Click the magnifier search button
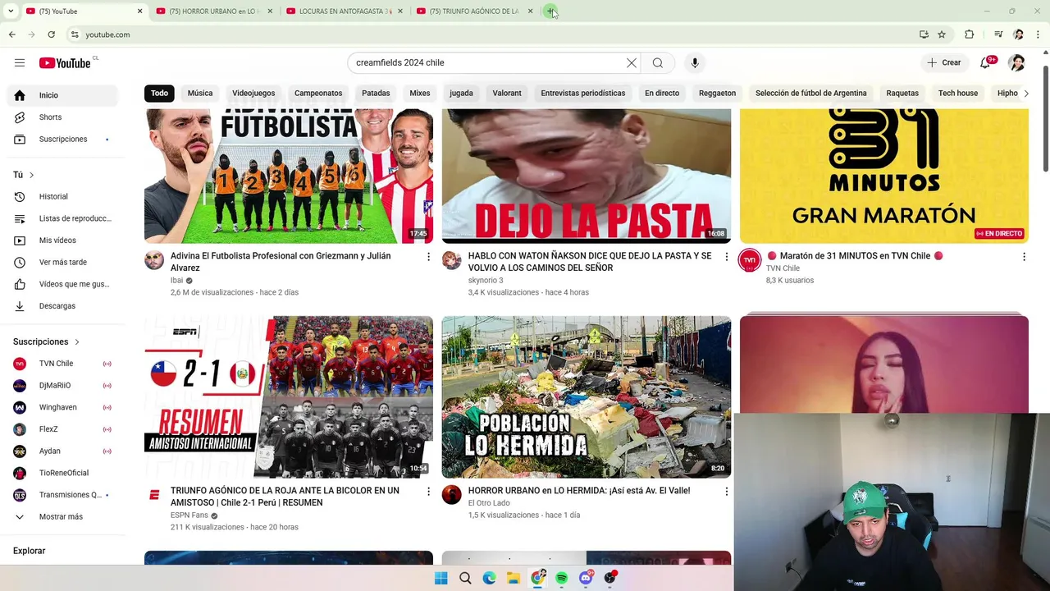1050x591 pixels. pos(658,63)
